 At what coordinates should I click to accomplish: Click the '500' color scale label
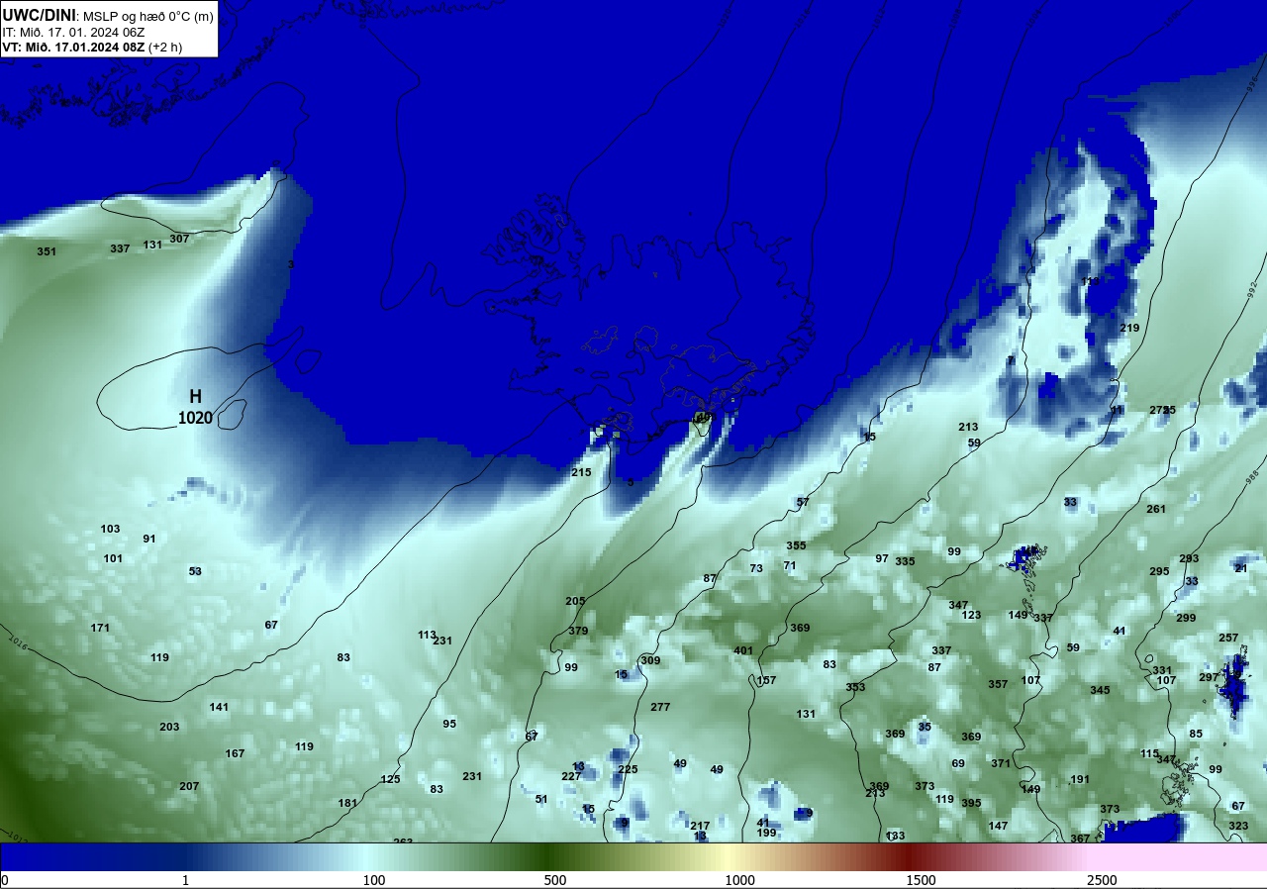click(x=555, y=880)
